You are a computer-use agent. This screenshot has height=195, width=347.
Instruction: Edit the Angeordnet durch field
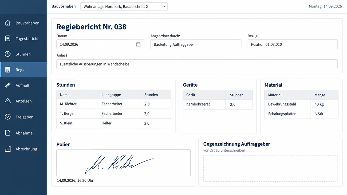(196, 44)
